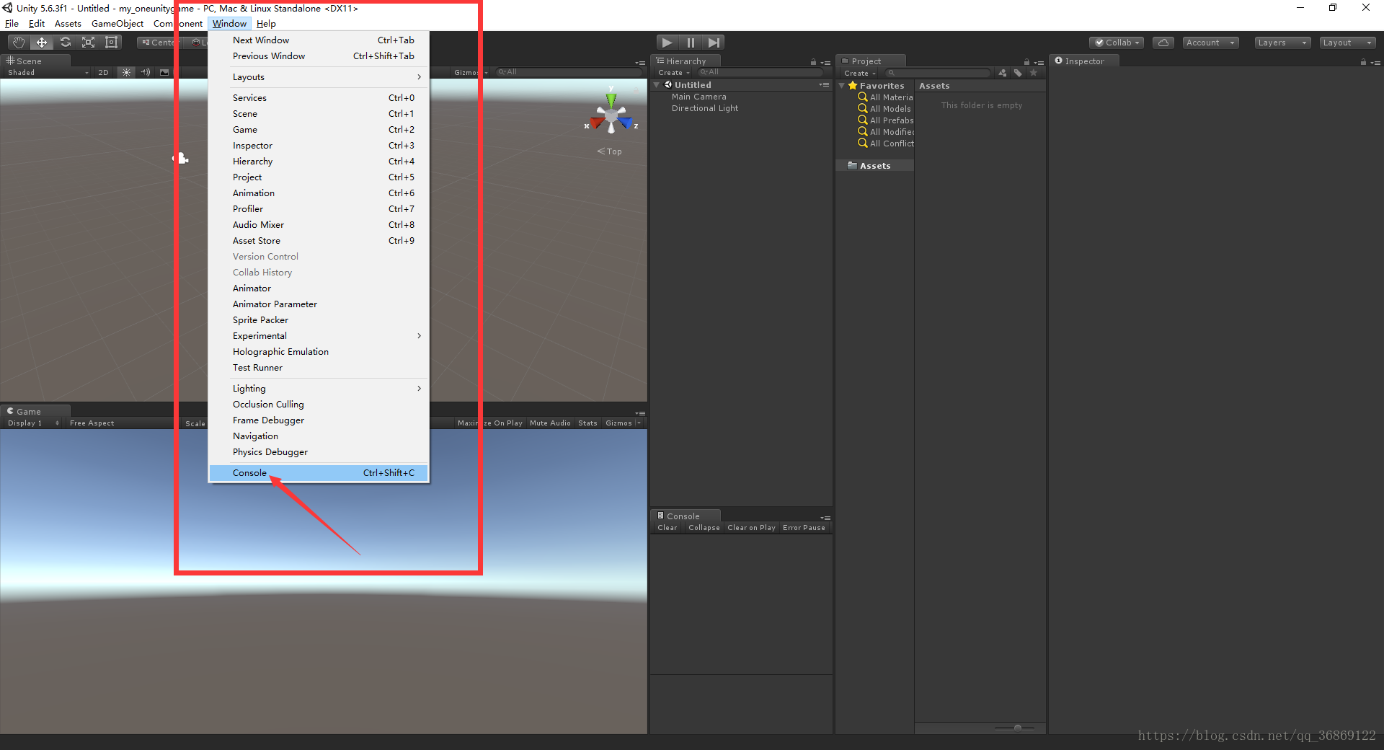Select All Models saved search
The image size is (1384, 750).
(x=884, y=109)
